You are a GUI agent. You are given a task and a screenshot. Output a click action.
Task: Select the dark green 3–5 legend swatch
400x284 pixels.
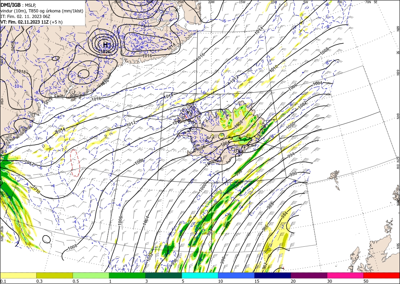[164, 275]
